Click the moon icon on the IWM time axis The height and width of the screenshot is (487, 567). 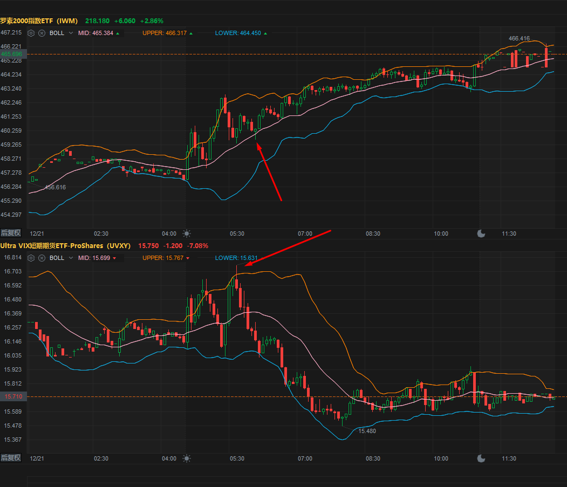tap(481, 233)
